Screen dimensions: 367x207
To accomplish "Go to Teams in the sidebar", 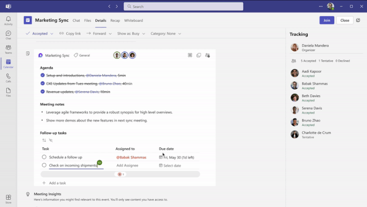I will click(x=8, y=49).
